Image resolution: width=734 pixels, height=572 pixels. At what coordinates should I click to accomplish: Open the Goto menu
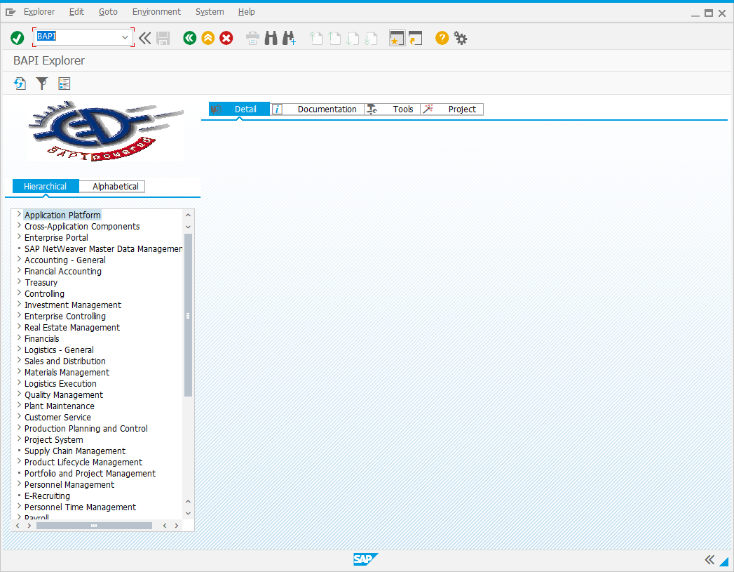(x=108, y=12)
